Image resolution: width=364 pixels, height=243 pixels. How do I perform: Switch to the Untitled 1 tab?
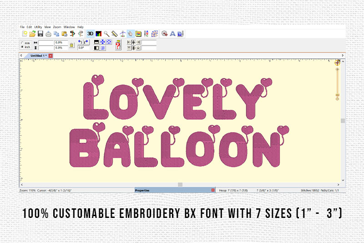[x=38, y=56]
